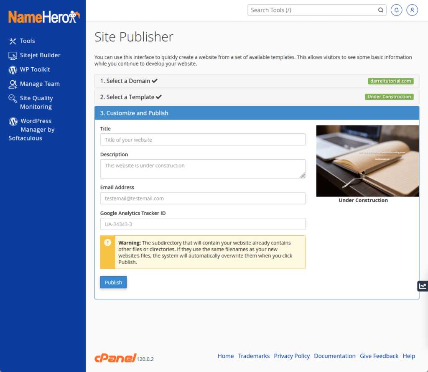428x372 pixels.
Task: Collapse the 3. Customize and Publish header
Action: (257, 113)
